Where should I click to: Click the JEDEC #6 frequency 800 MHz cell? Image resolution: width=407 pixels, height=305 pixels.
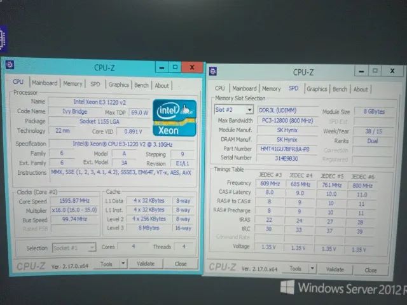click(362, 186)
